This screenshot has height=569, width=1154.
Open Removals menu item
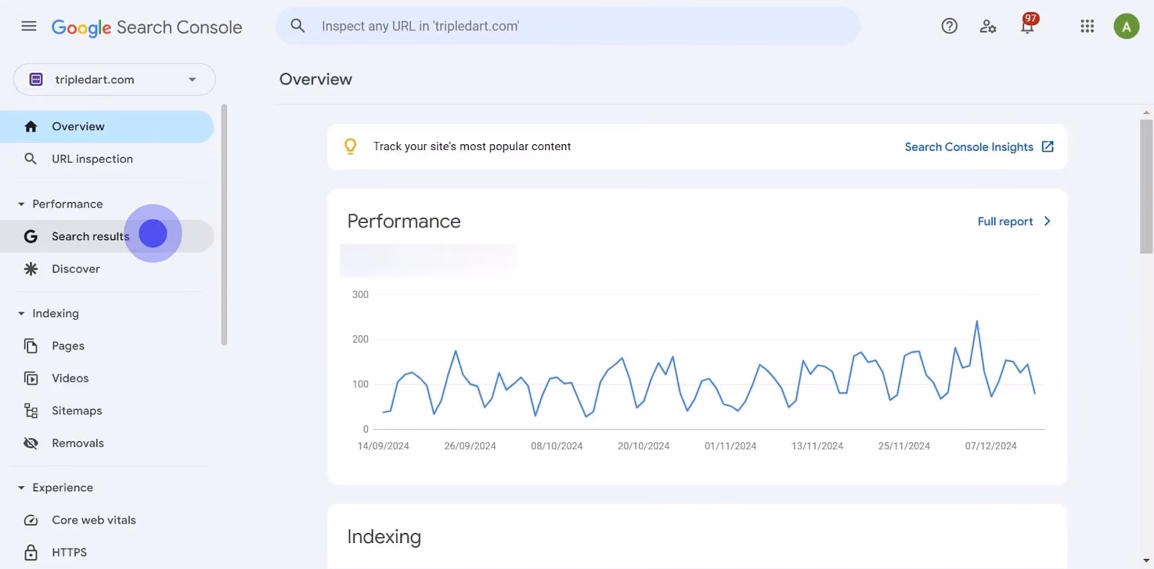point(107,444)
